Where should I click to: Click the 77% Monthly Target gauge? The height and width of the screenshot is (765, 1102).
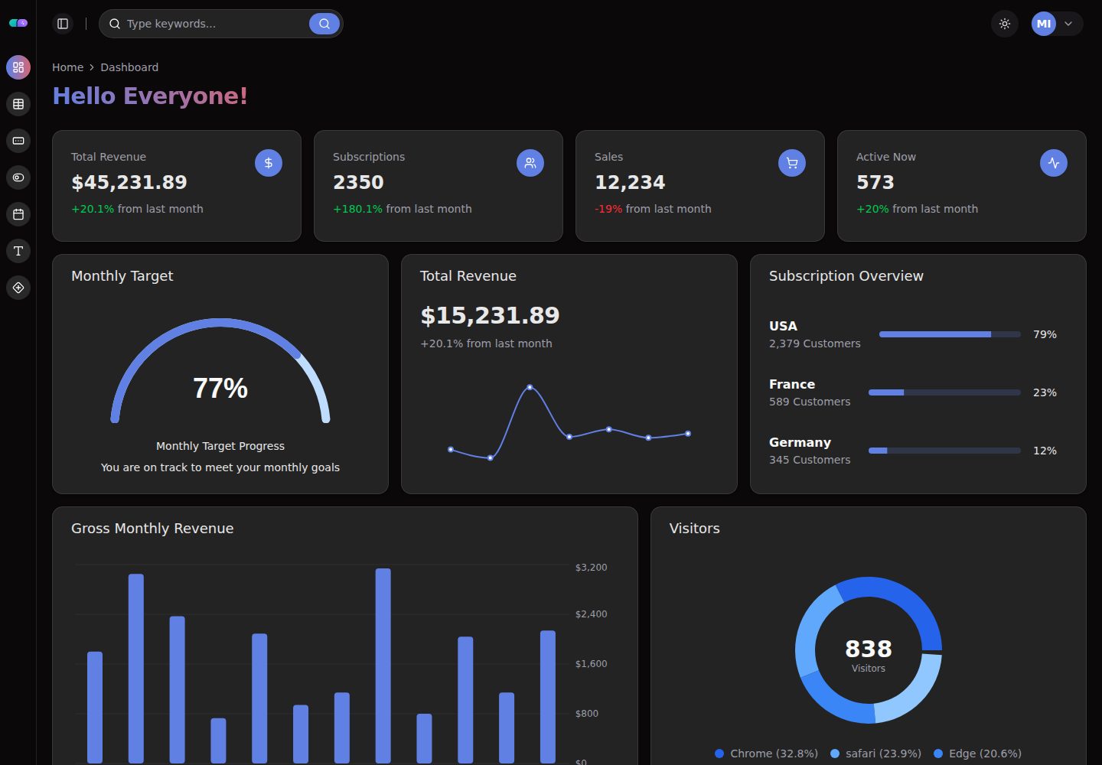point(220,371)
